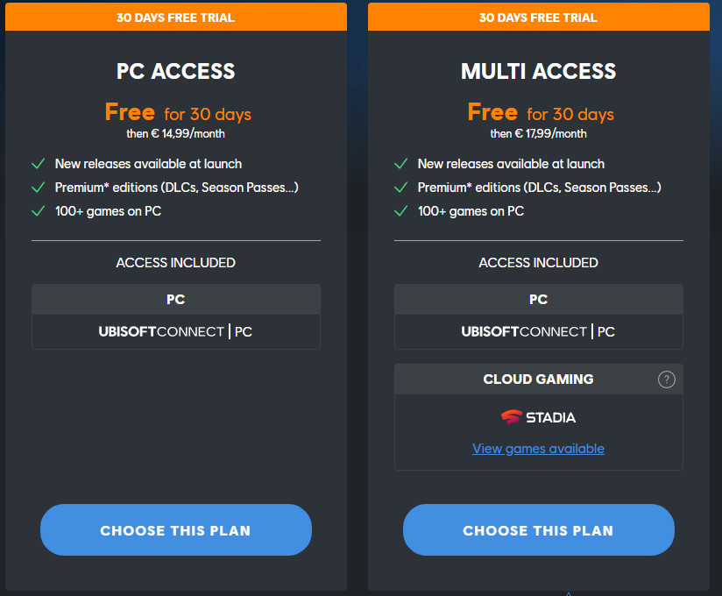Click the Cloud Gaming help question-mark icon
722x596 pixels.
pos(667,380)
